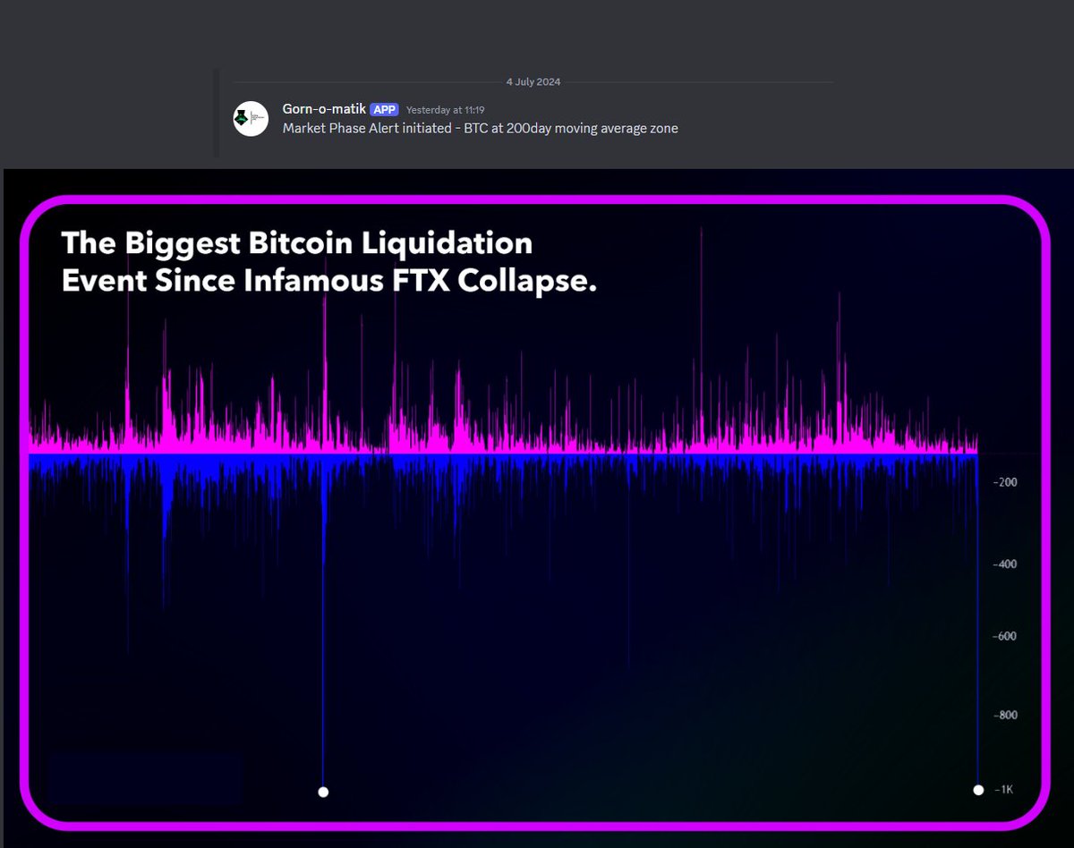Click the message timestamp Yesterday at 11:19

(x=445, y=109)
